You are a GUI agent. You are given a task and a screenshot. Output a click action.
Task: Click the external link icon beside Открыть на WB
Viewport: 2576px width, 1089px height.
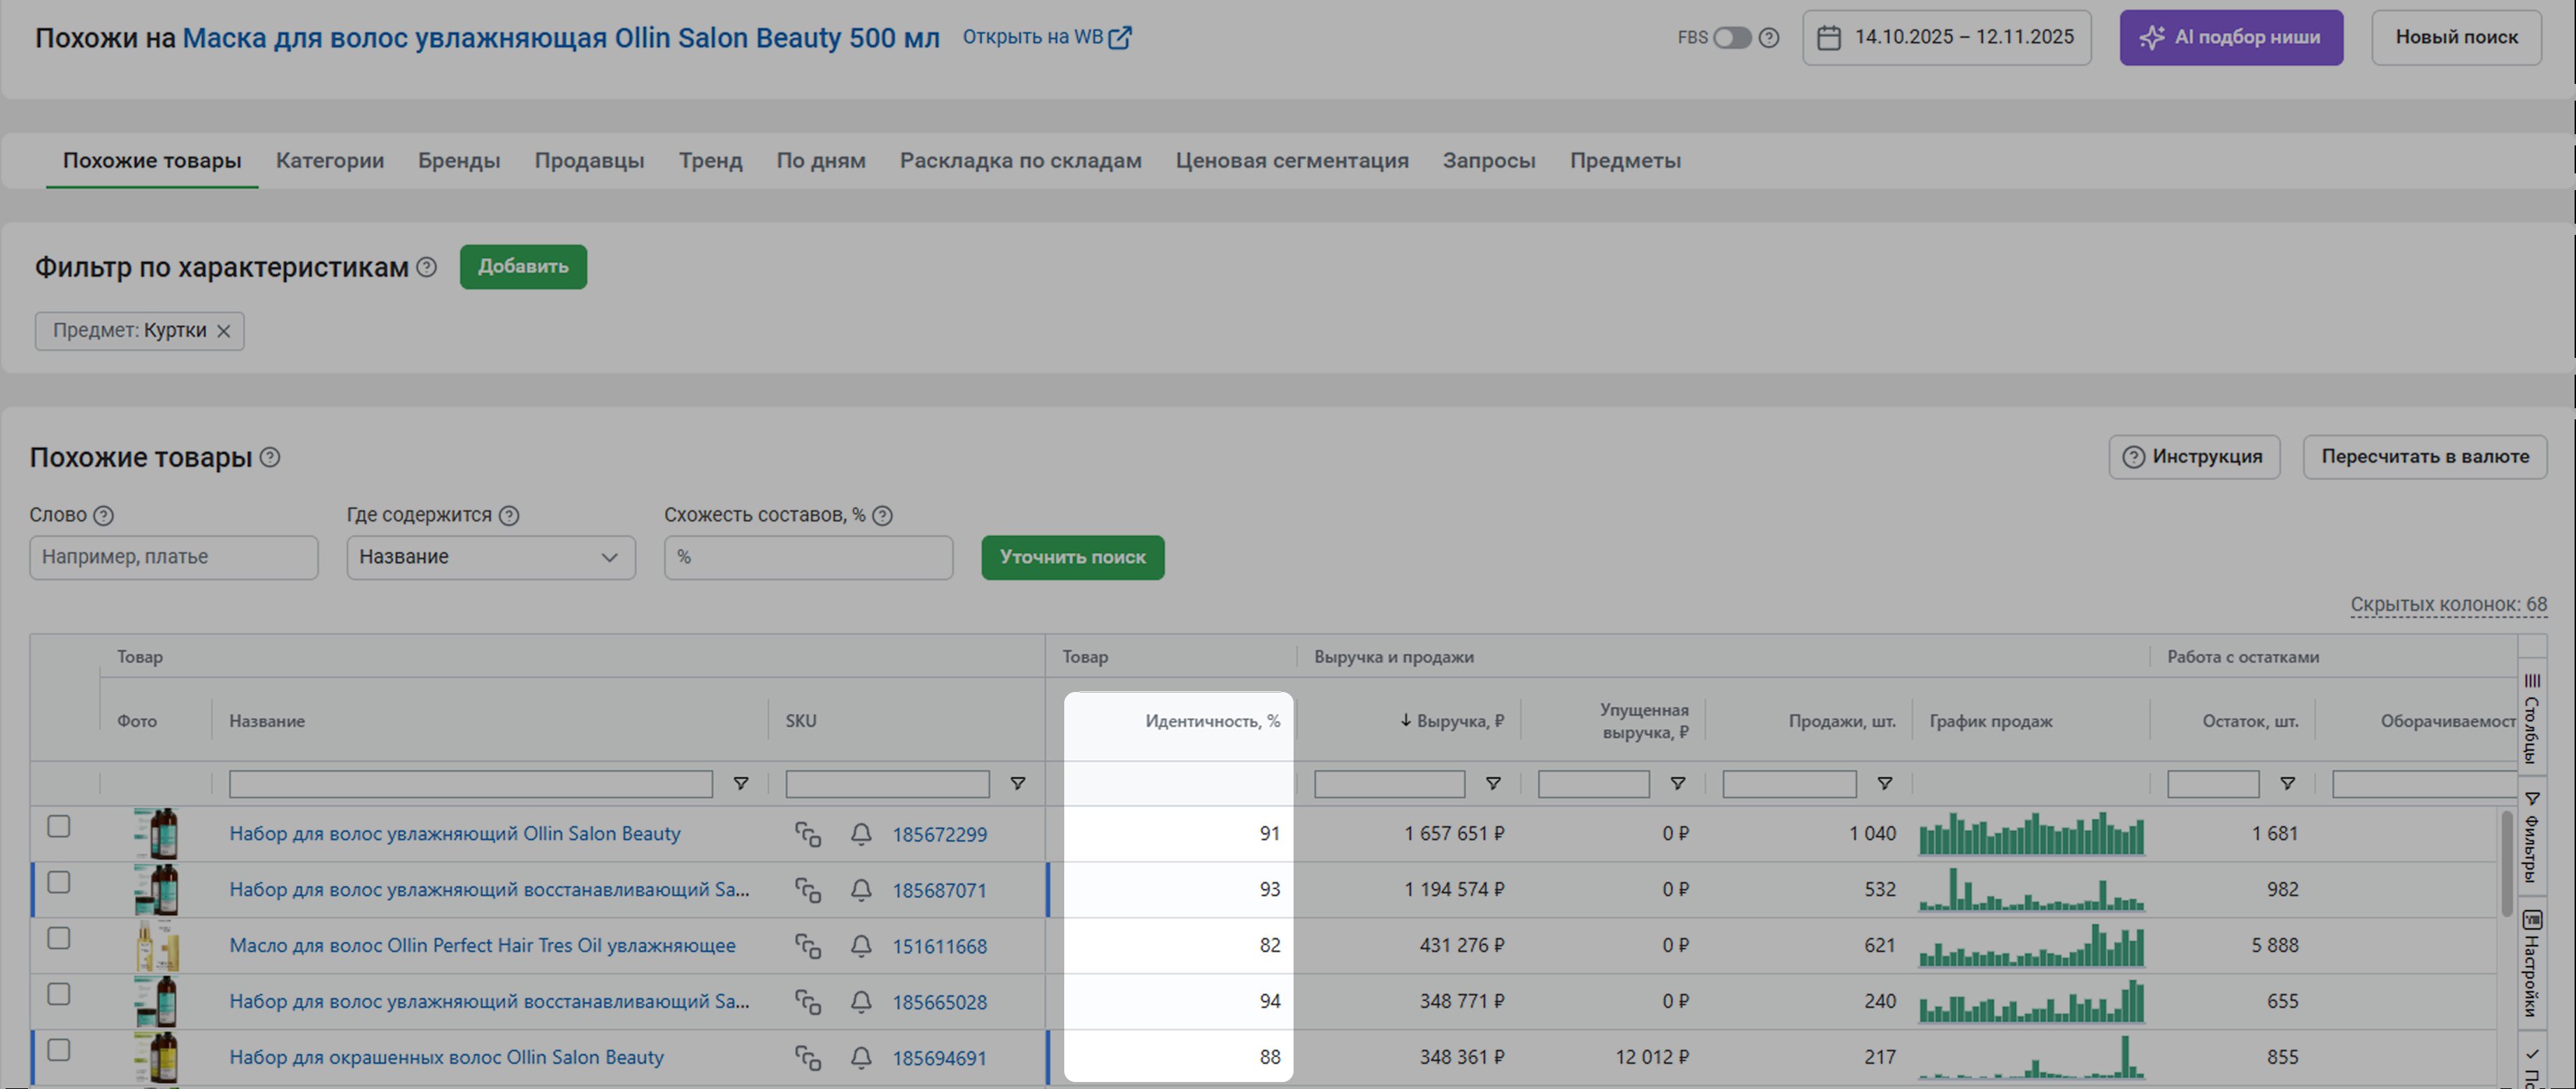1121,38
